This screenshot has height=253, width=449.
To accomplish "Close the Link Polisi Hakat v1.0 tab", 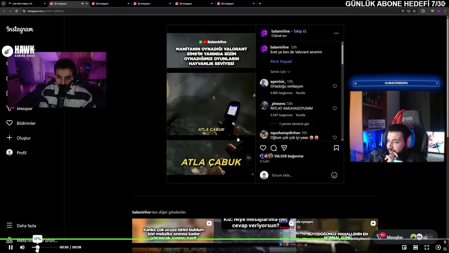I will 45,4.
